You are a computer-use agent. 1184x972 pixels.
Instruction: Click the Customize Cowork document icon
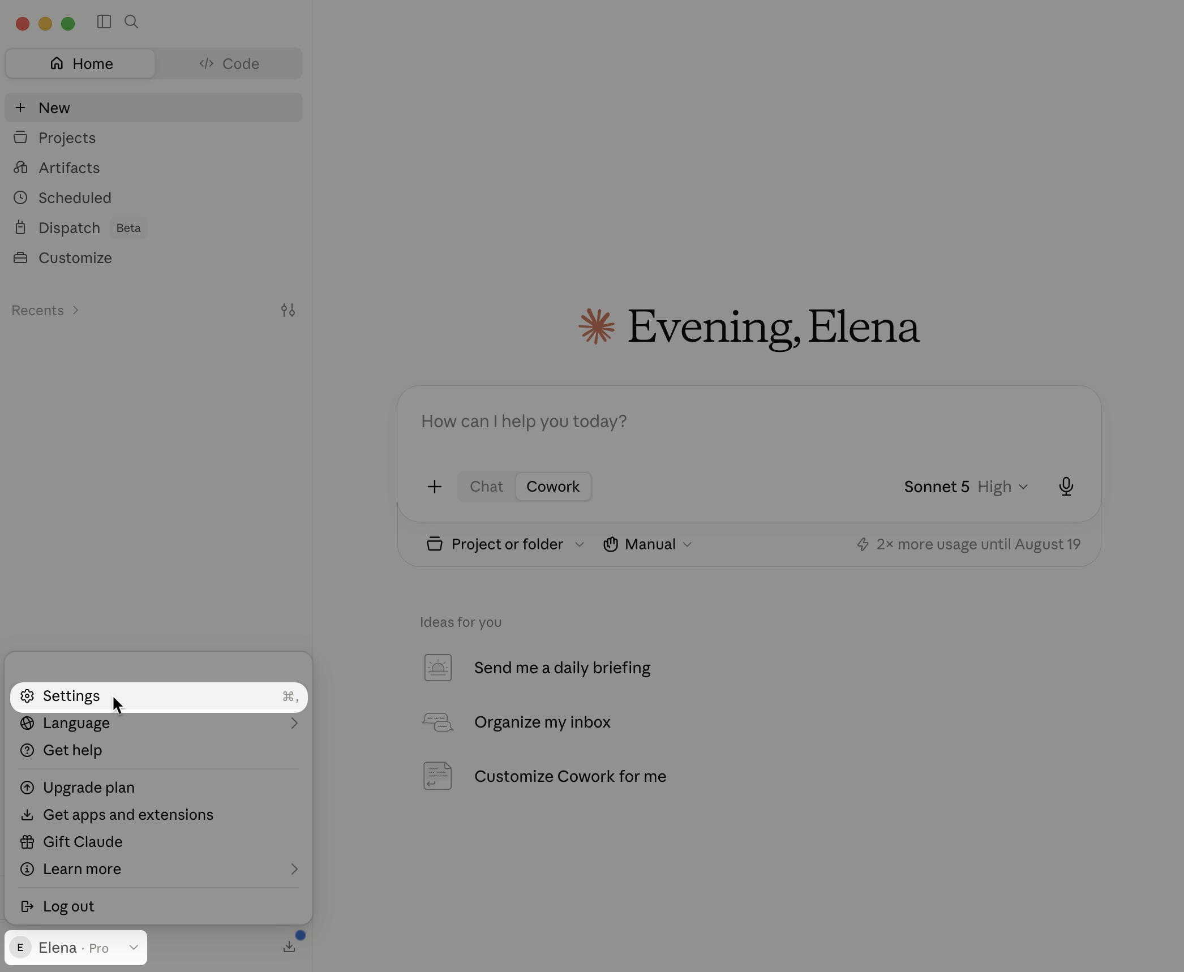point(437,776)
